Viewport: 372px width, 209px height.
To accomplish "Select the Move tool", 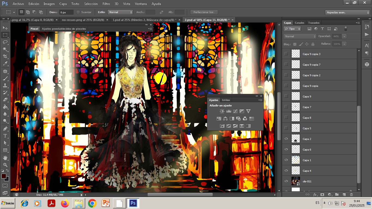I will [x=5, y=28].
